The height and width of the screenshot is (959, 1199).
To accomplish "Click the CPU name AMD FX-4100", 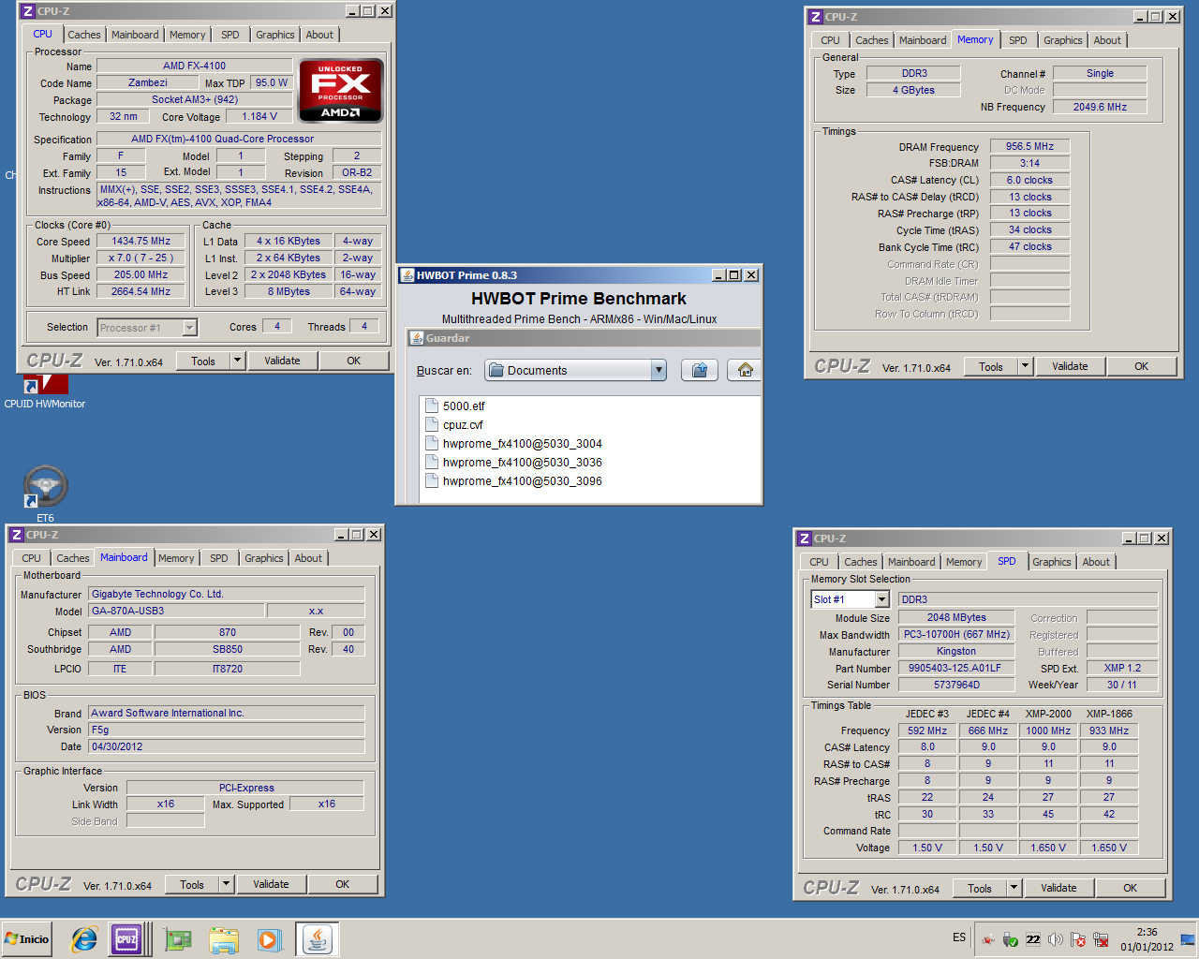I will pos(194,66).
